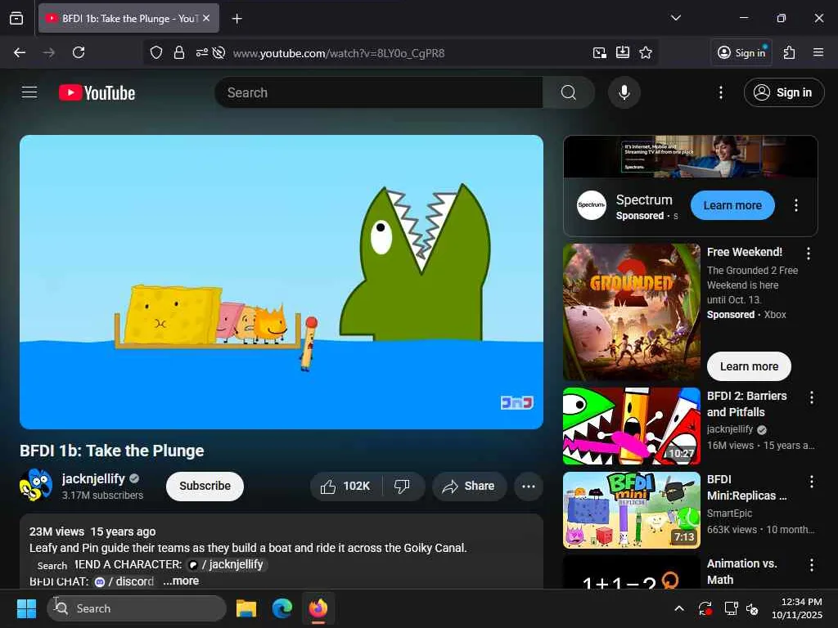Open the / jacknjellify description link
This screenshot has width=838, height=628.
tap(227, 564)
